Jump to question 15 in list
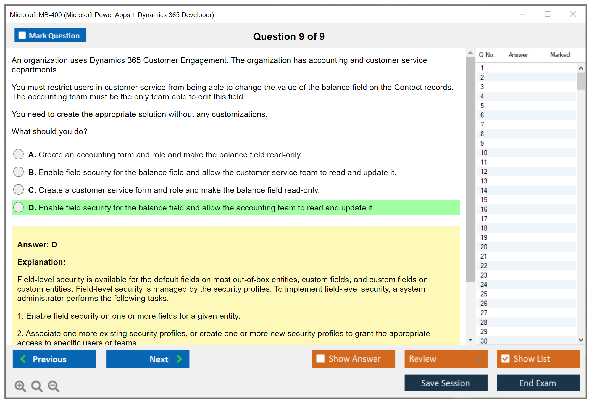The height and width of the screenshot is (406, 594). click(x=484, y=200)
